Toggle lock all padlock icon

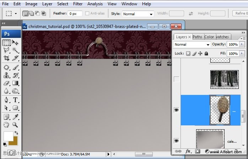(x=206, y=53)
